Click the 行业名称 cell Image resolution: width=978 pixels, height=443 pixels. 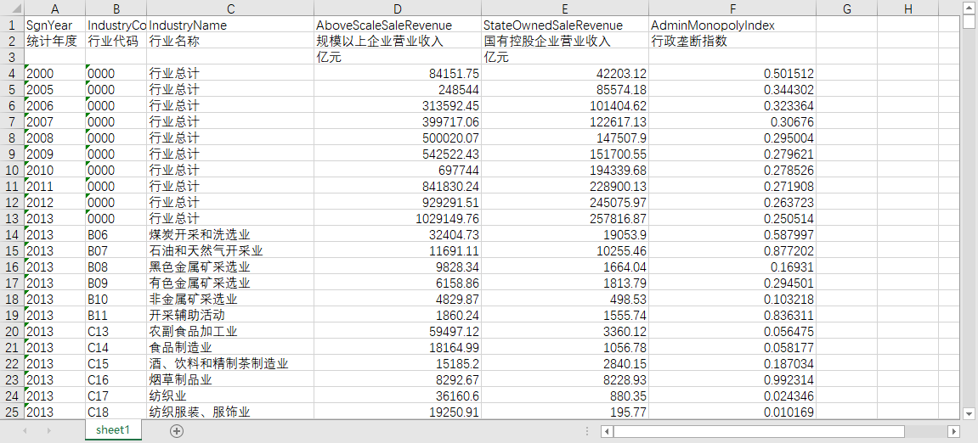point(231,41)
